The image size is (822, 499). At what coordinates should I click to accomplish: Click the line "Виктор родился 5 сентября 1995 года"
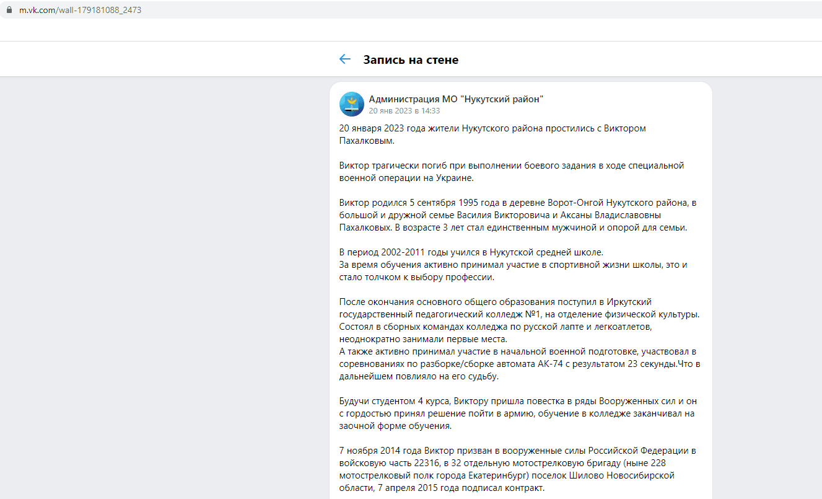coord(517,203)
